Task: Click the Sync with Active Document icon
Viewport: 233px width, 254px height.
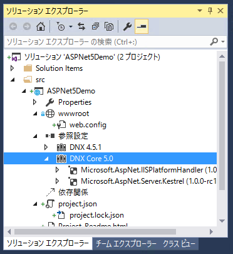Action: tap(81, 26)
